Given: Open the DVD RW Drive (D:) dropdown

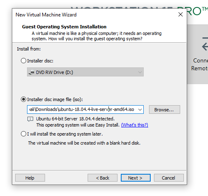Looking at the screenshot, I should pos(85,72).
